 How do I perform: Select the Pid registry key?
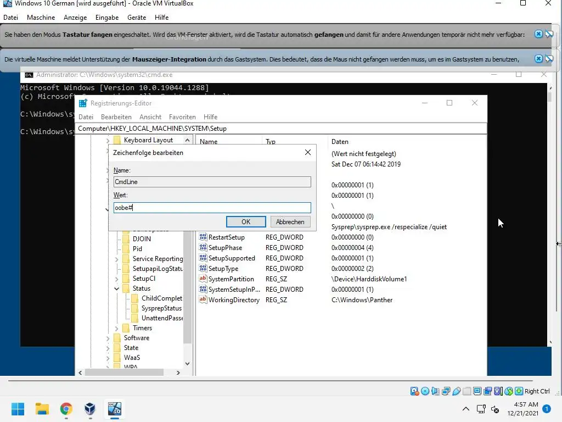point(137,249)
